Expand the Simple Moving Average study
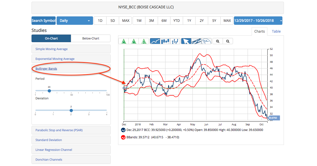The width and height of the screenshot is (317, 166). coord(71,49)
